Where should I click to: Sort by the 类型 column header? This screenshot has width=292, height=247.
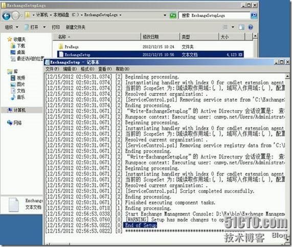199,37
